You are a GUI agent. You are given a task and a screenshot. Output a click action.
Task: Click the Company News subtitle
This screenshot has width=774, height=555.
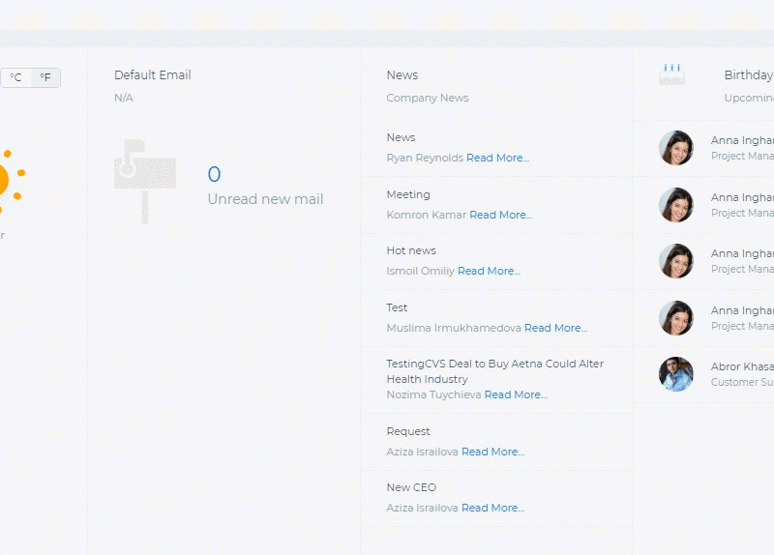tap(428, 98)
